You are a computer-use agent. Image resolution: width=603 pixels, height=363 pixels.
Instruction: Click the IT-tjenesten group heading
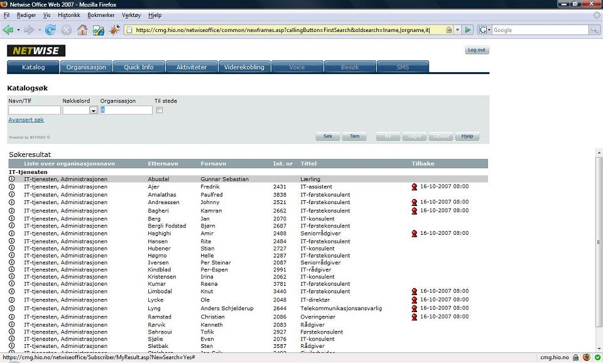[28, 172]
